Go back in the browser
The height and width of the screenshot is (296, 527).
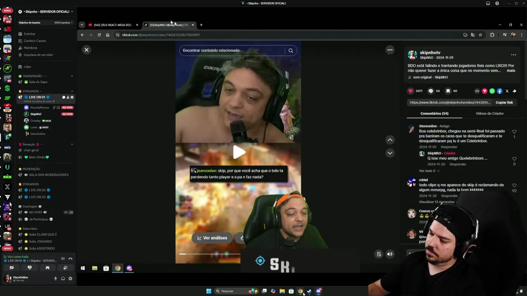pyautogui.click(x=82, y=35)
